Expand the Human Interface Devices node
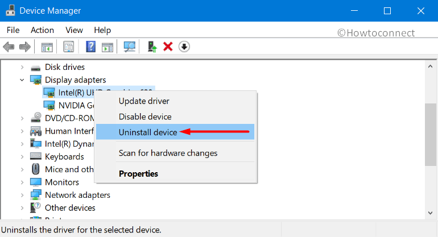 click(x=22, y=131)
